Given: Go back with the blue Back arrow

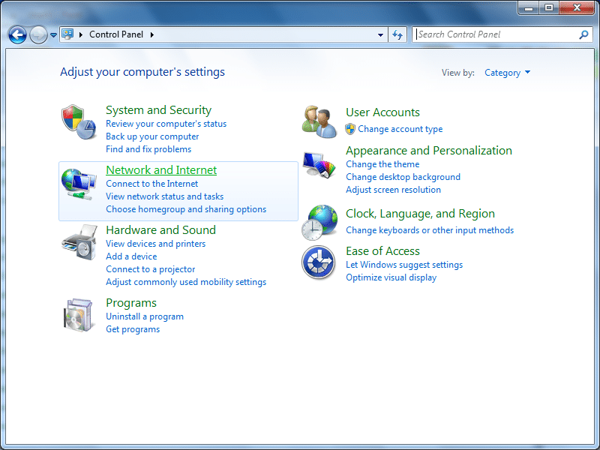Looking at the screenshot, I should 17,34.
